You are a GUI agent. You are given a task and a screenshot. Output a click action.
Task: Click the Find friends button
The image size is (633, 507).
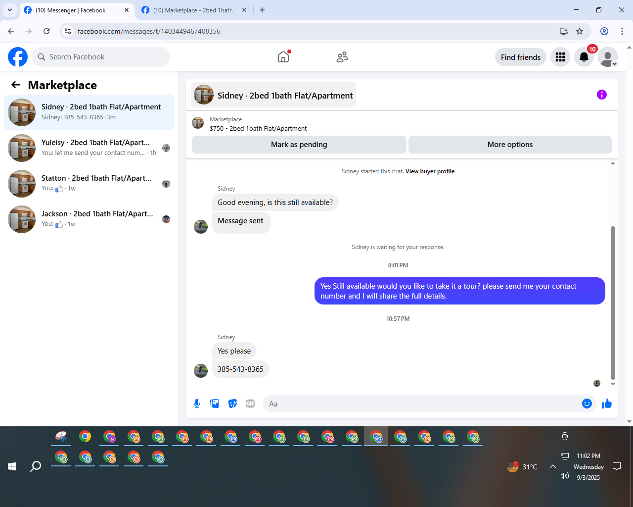coord(521,57)
